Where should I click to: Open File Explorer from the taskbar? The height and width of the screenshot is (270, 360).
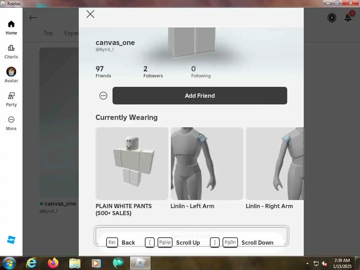[75, 263]
